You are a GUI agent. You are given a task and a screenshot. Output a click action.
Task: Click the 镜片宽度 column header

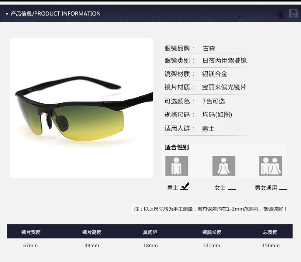tap(31, 232)
